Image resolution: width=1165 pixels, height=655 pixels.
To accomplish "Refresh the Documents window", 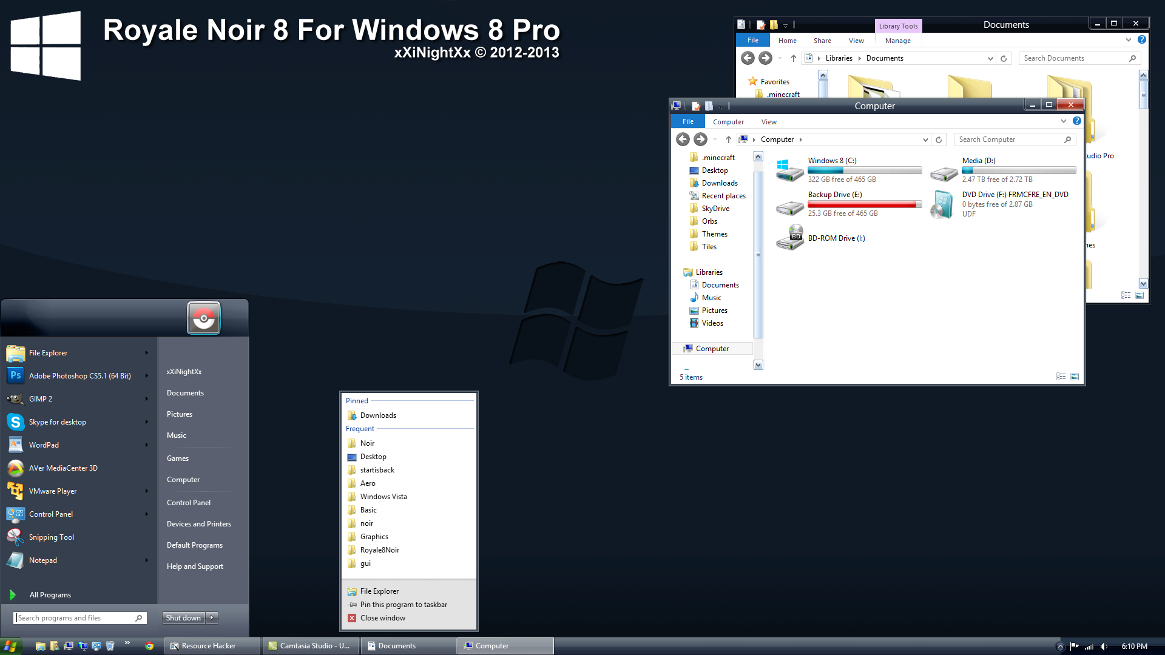I will (x=1004, y=58).
